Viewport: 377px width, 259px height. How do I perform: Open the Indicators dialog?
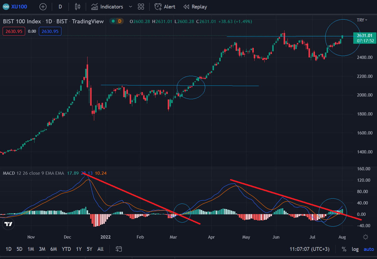coord(107,7)
